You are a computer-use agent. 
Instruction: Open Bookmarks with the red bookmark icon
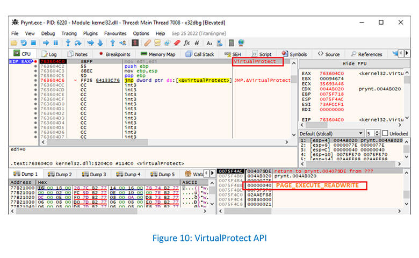[x=177, y=43]
